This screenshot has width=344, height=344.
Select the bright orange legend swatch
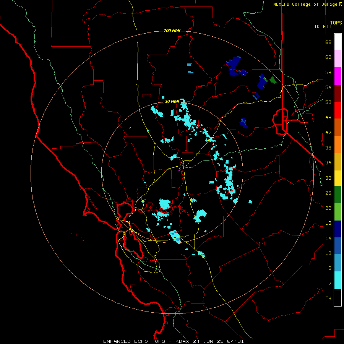(x=338, y=144)
